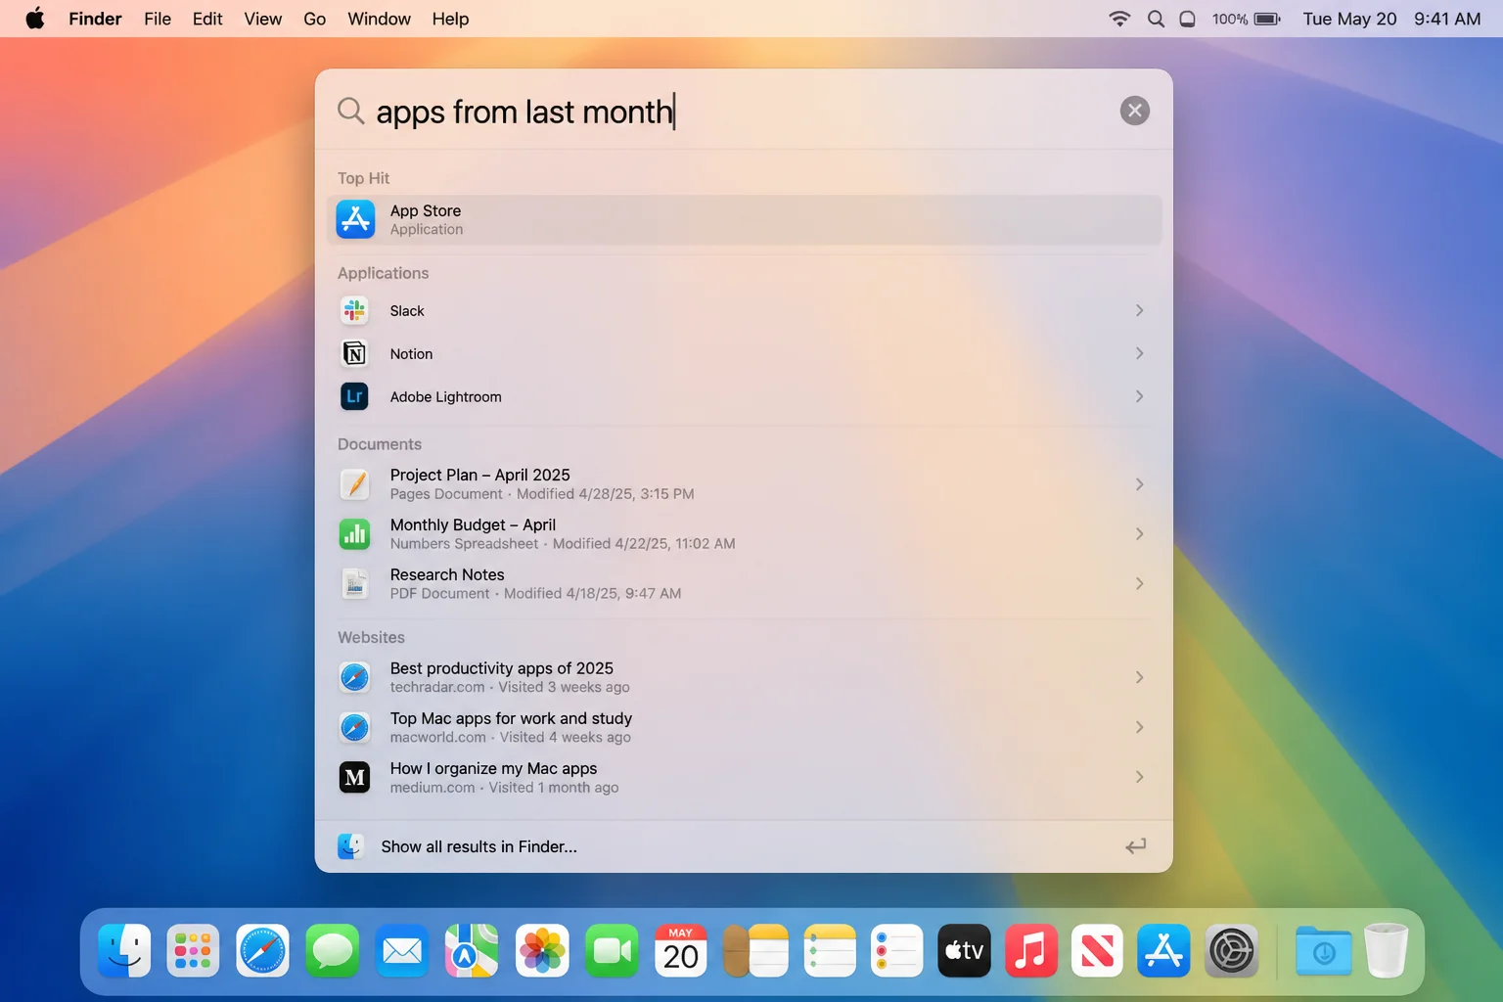Open the Apple menu
The image size is (1503, 1002).
coord(35,19)
